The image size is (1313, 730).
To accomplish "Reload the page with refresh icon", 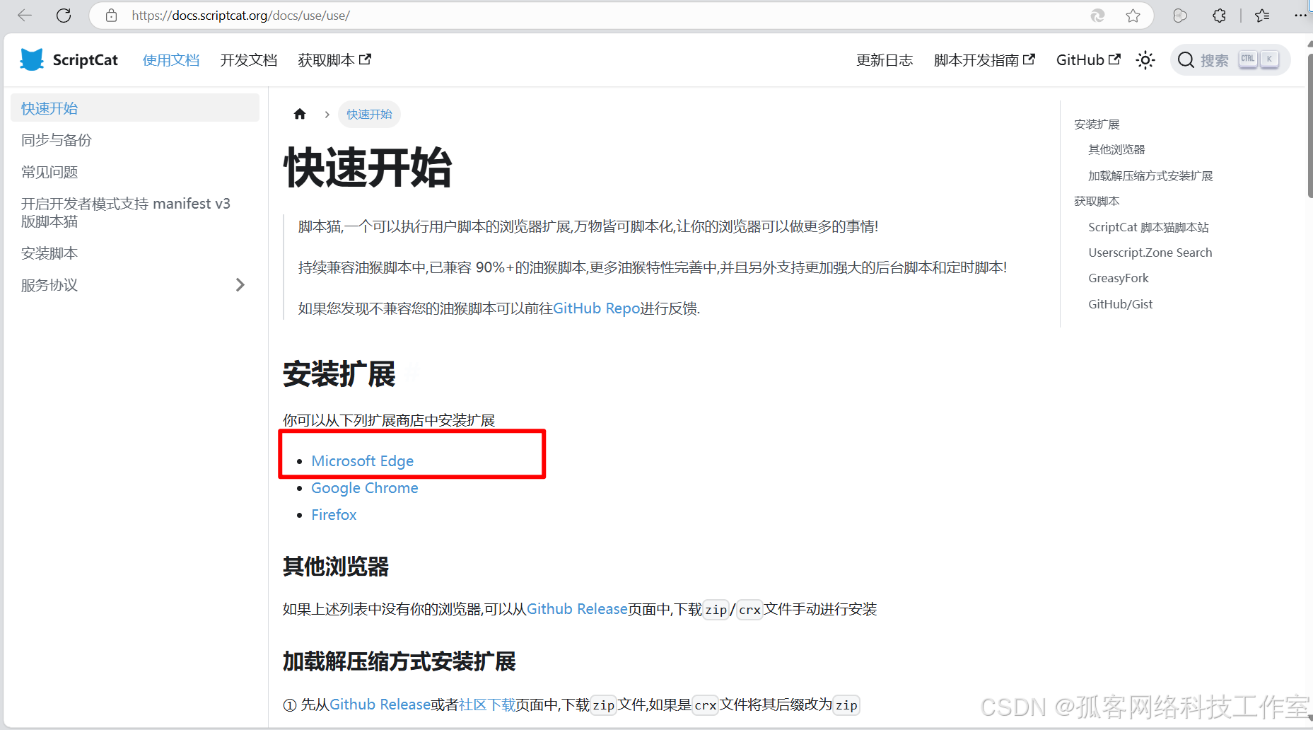I will [64, 16].
